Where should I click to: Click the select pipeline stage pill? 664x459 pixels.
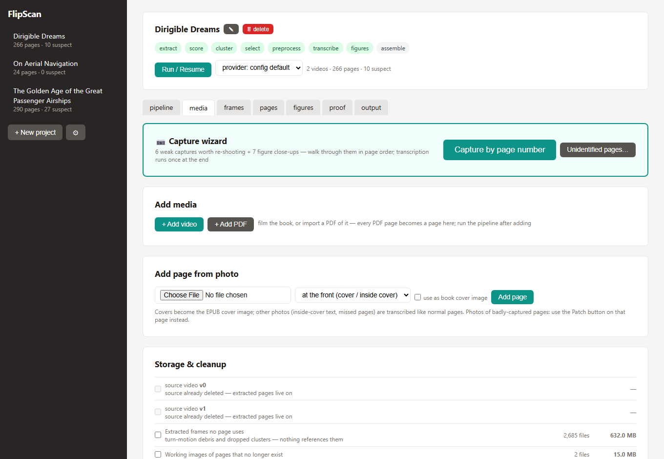(252, 48)
